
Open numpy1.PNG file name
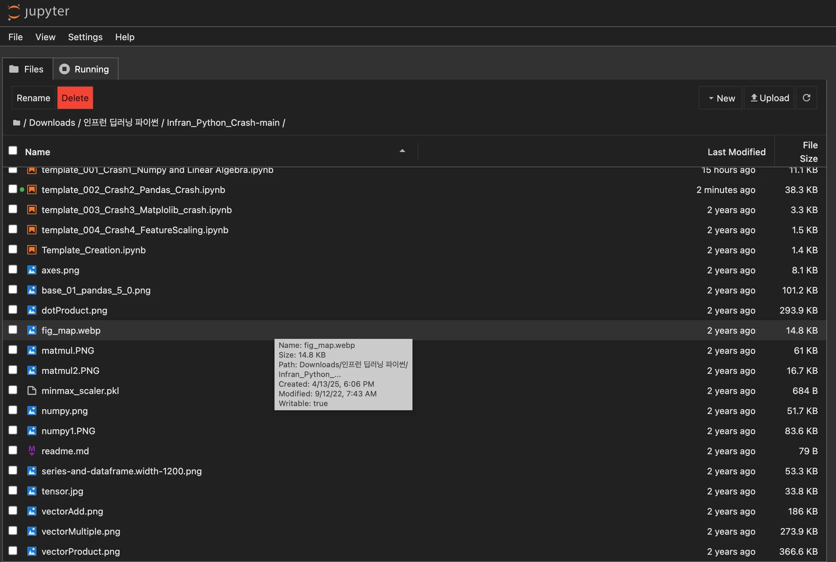68,430
